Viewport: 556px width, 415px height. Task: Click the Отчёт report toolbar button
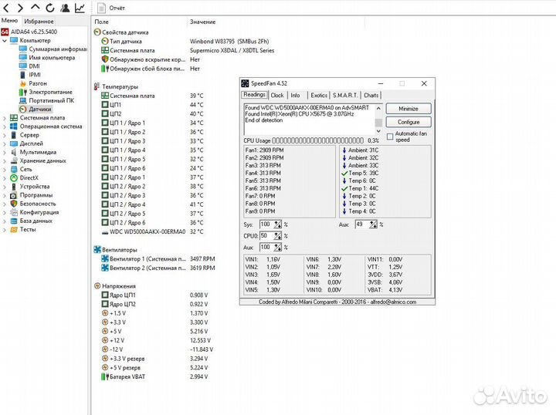tap(111, 8)
